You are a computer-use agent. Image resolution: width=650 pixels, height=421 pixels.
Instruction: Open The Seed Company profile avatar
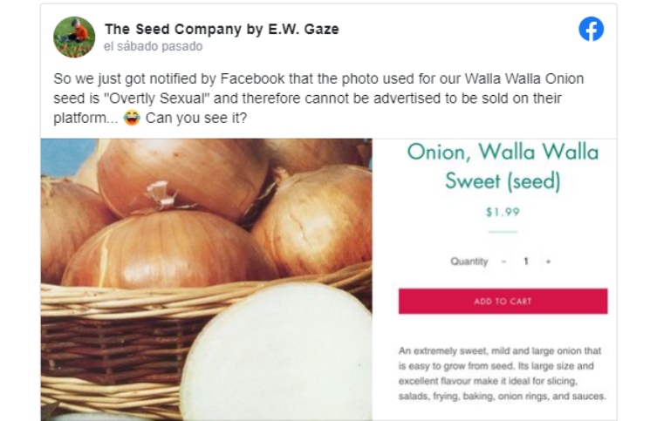[74, 37]
